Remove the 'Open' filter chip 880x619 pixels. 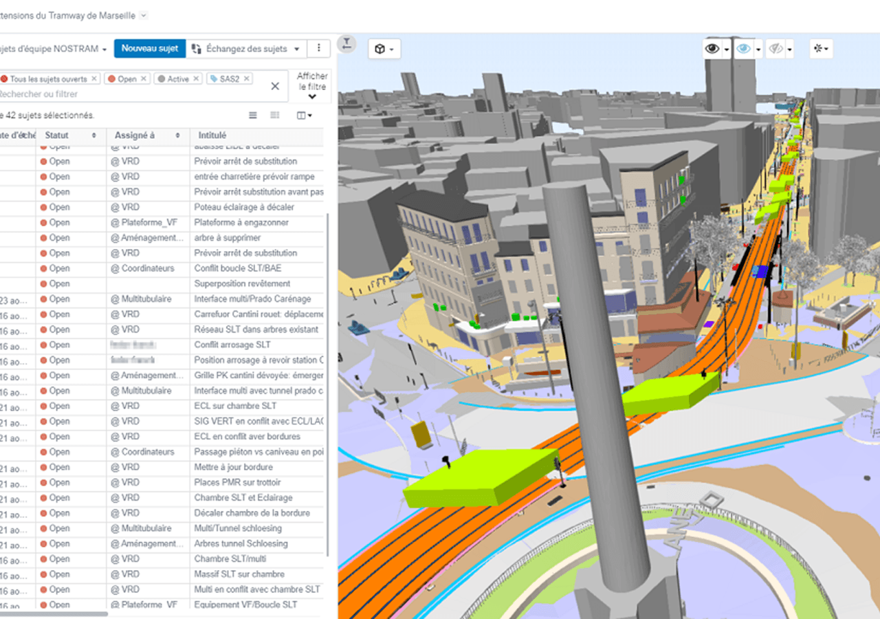pyautogui.click(x=144, y=79)
